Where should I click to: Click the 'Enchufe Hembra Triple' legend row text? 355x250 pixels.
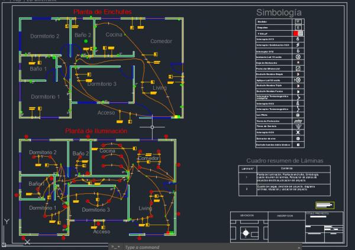[x=269, y=86]
